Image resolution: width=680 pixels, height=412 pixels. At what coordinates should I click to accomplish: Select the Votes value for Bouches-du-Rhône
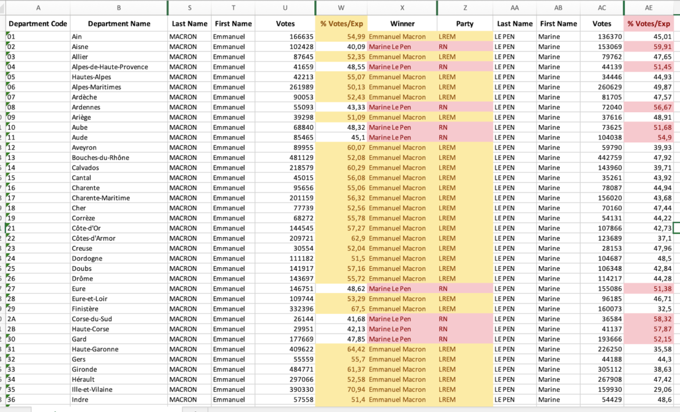coord(285,157)
